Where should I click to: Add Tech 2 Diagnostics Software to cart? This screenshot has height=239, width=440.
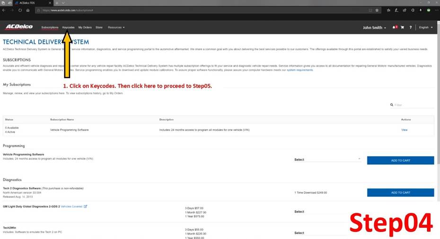400,193
